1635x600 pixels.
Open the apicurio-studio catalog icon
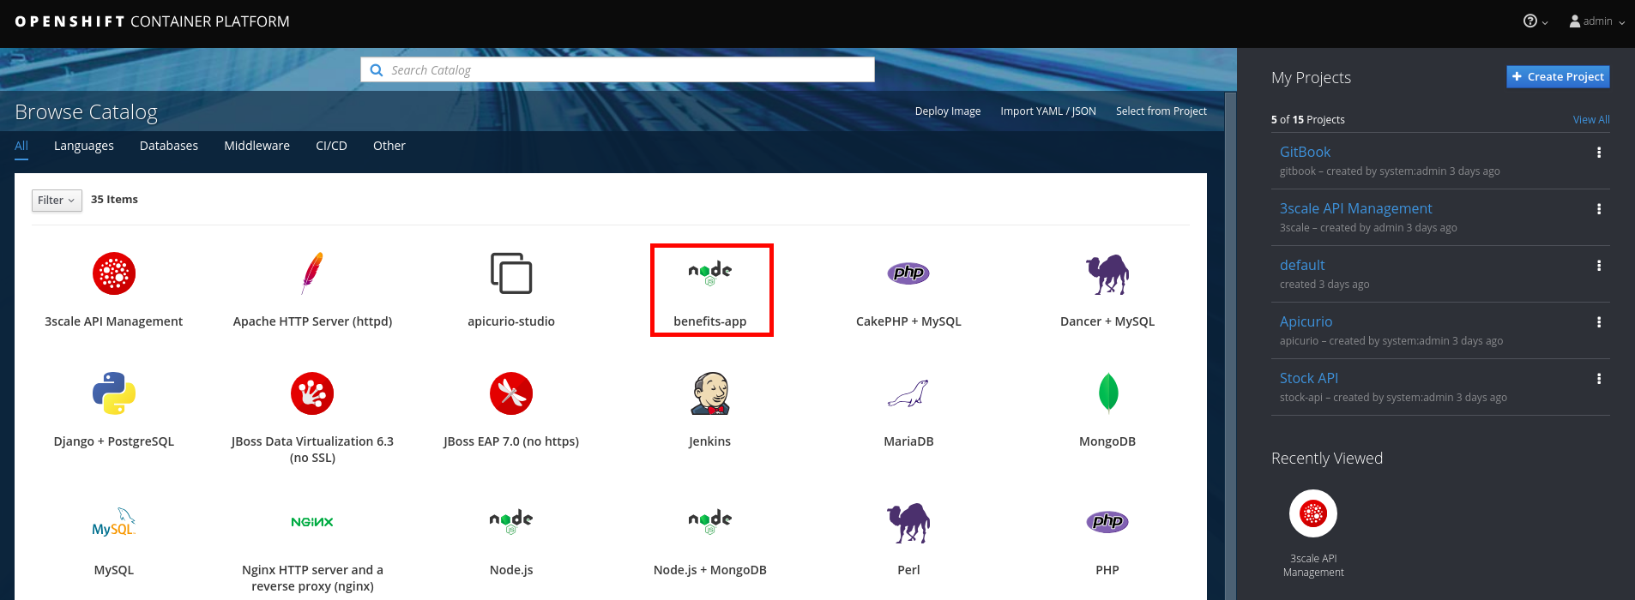click(x=511, y=273)
